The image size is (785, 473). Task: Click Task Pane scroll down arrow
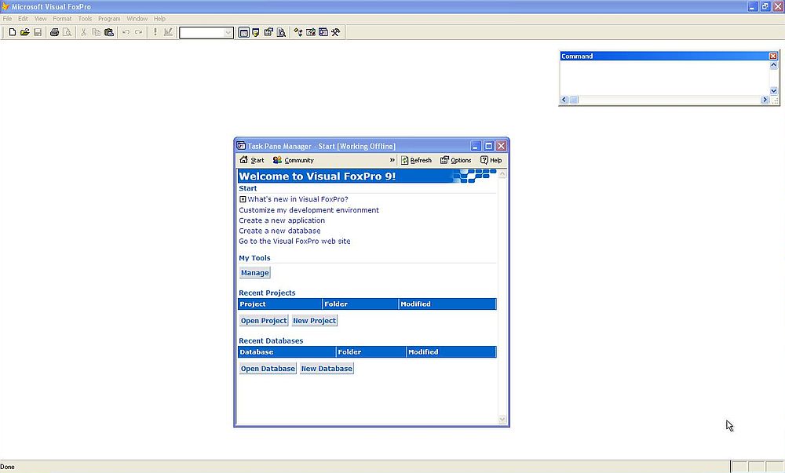coord(502,420)
